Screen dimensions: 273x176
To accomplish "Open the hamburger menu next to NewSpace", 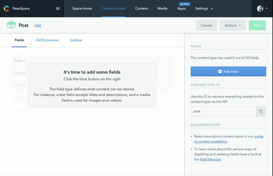I will point(58,9).
